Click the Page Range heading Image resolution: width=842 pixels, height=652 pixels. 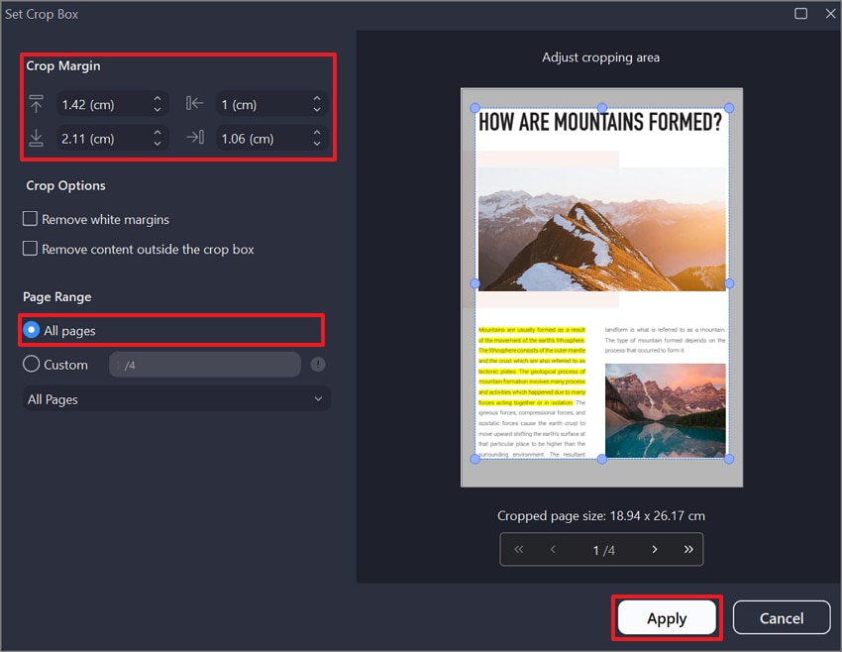tap(56, 296)
